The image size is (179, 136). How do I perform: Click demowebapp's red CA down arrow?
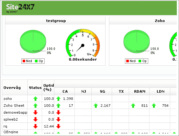point(58,112)
